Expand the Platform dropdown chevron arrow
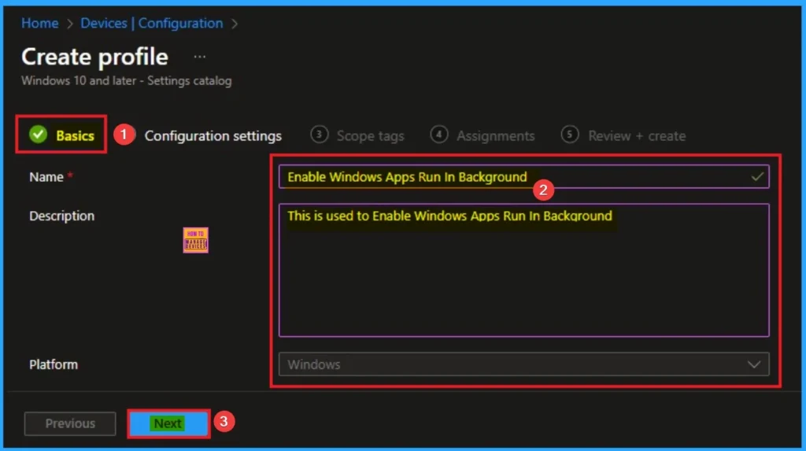The height and width of the screenshot is (451, 806). [754, 364]
